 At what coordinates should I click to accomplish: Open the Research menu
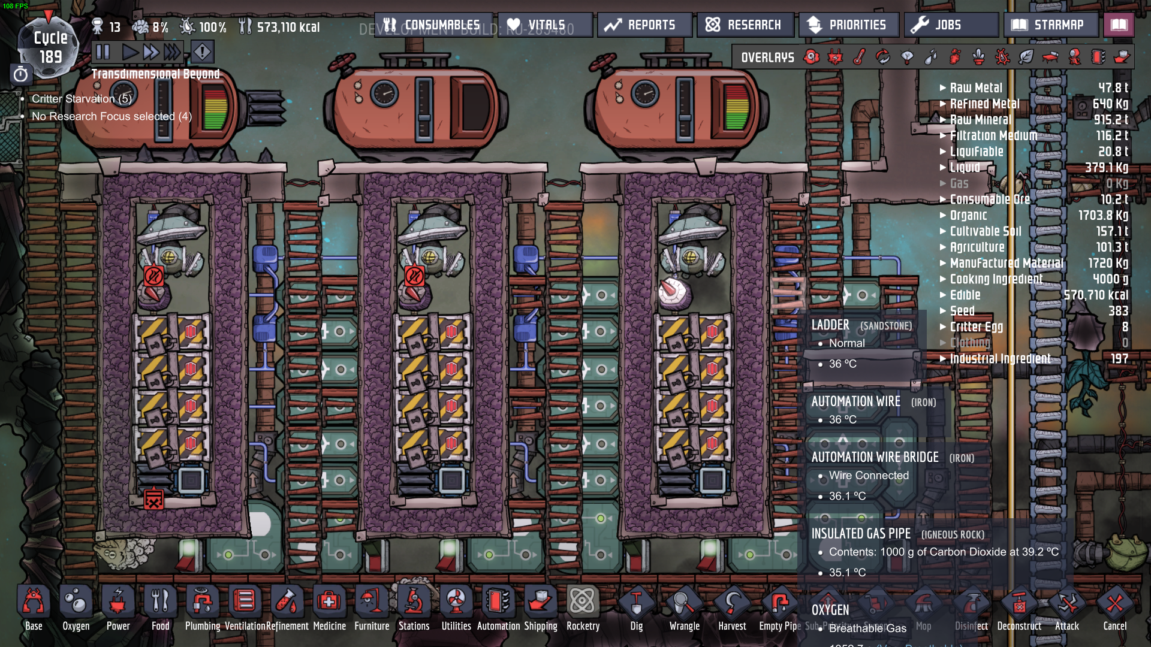point(745,25)
